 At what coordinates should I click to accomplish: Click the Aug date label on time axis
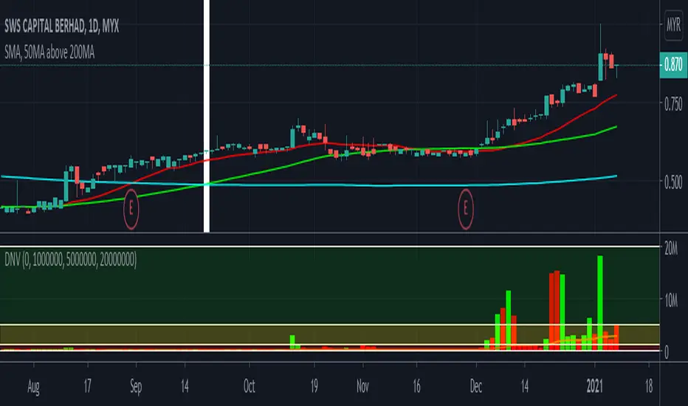(x=33, y=387)
